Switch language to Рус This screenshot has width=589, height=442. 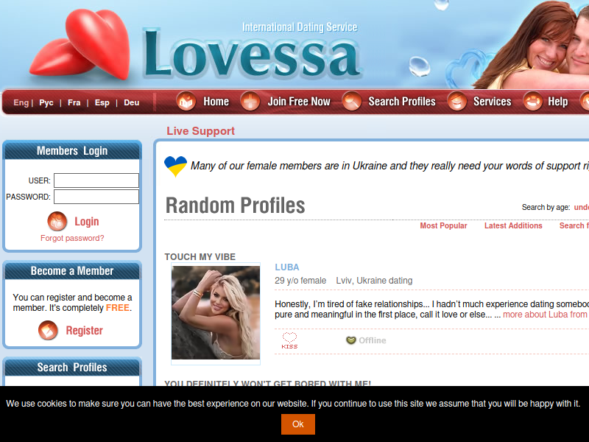(46, 102)
